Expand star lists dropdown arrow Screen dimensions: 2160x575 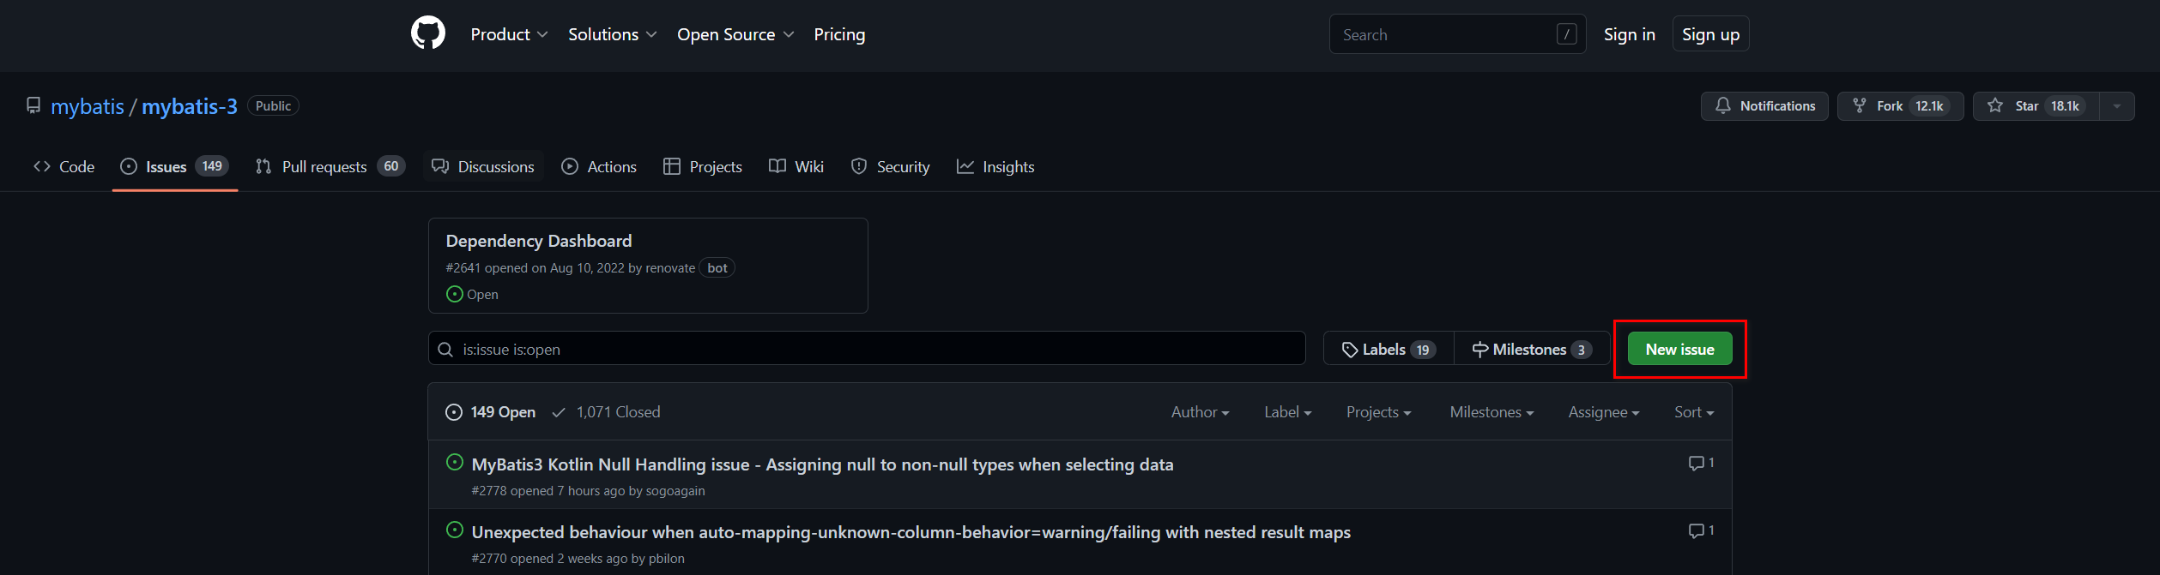[x=2116, y=106]
